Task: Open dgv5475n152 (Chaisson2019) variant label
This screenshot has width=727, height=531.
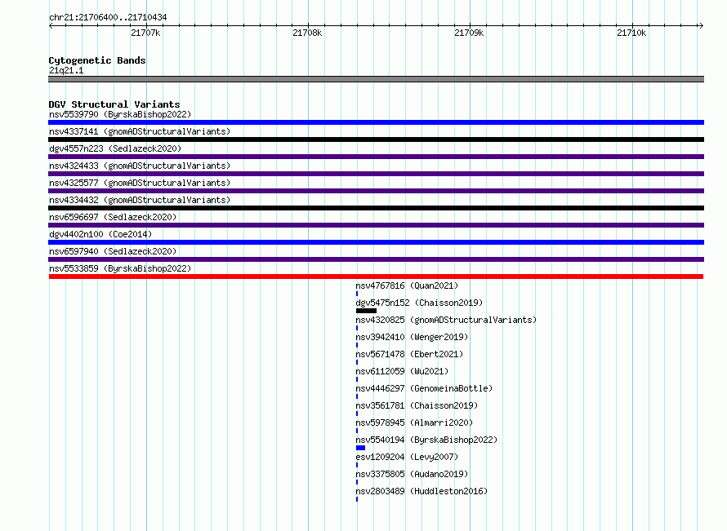Action: point(419,303)
